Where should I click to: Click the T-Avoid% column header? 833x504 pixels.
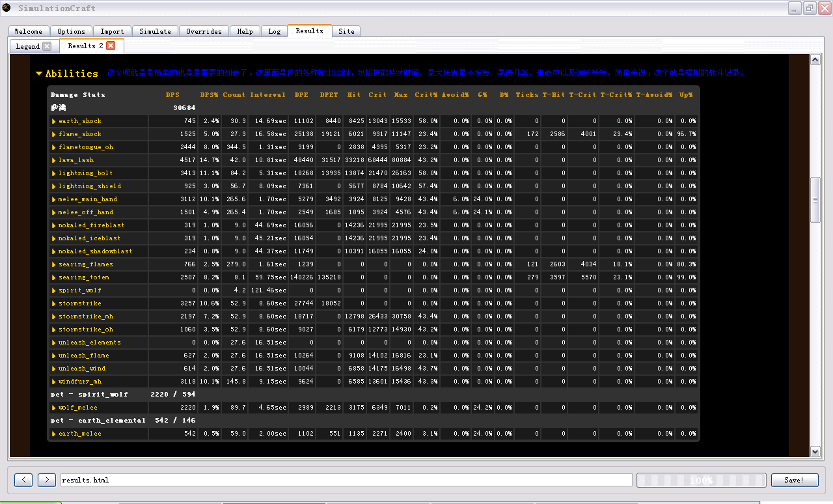654,95
